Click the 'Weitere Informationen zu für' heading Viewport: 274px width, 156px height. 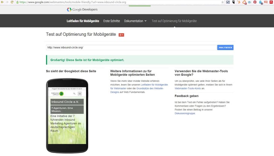132,73
